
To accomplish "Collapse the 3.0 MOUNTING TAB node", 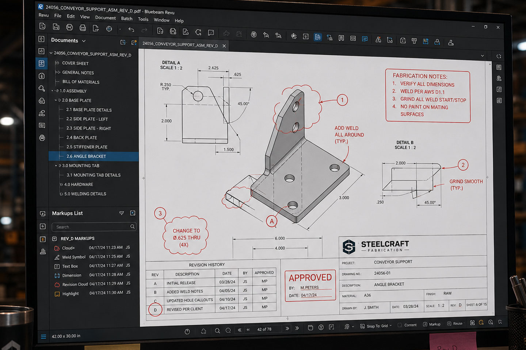I will pos(56,166).
